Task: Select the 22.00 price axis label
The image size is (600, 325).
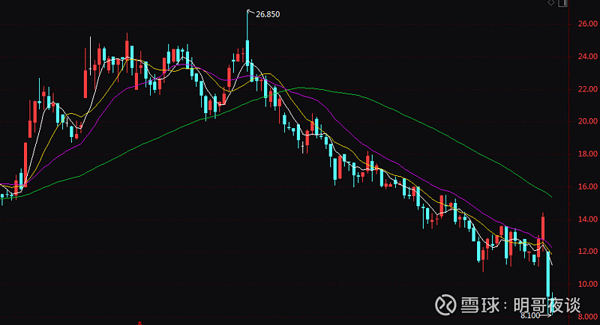Action: click(x=588, y=89)
